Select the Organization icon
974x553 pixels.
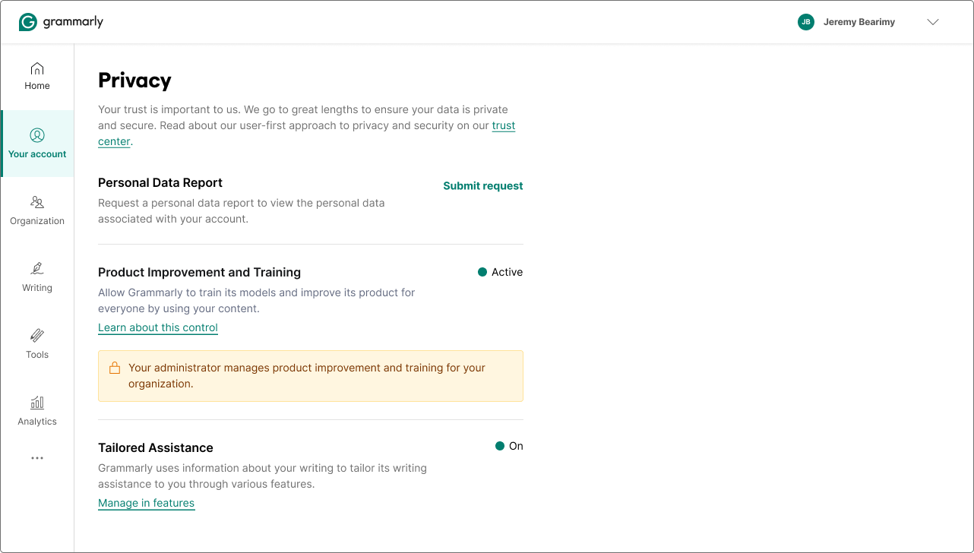[x=36, y=202]
